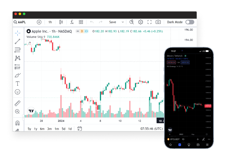Screen dimensions: 232x155
Task: Enable fullscreen mode icon
Action: [149, 22]
